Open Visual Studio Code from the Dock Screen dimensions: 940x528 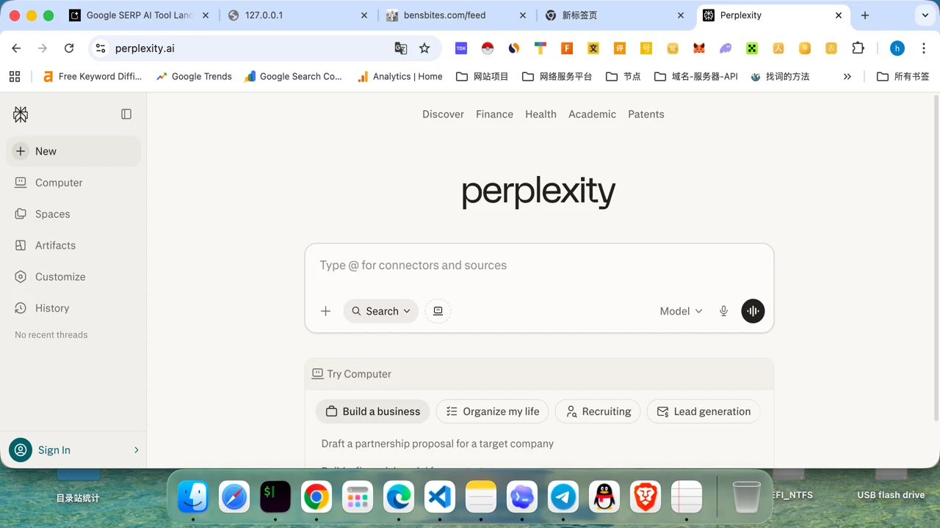[440, 497]
